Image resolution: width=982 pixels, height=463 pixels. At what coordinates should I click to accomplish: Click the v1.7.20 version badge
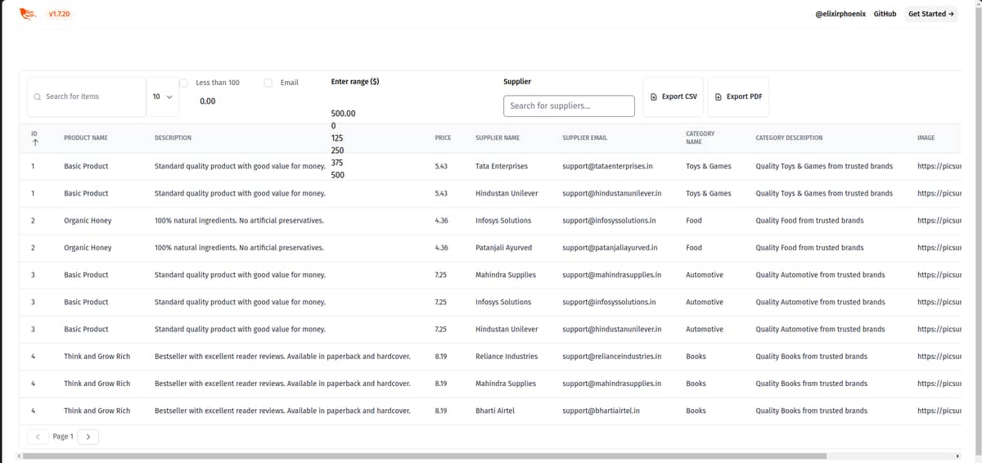pos(59,14)
